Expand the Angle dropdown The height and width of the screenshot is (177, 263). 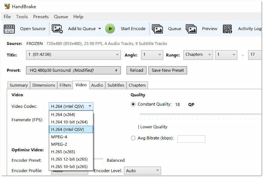point(152,55)
